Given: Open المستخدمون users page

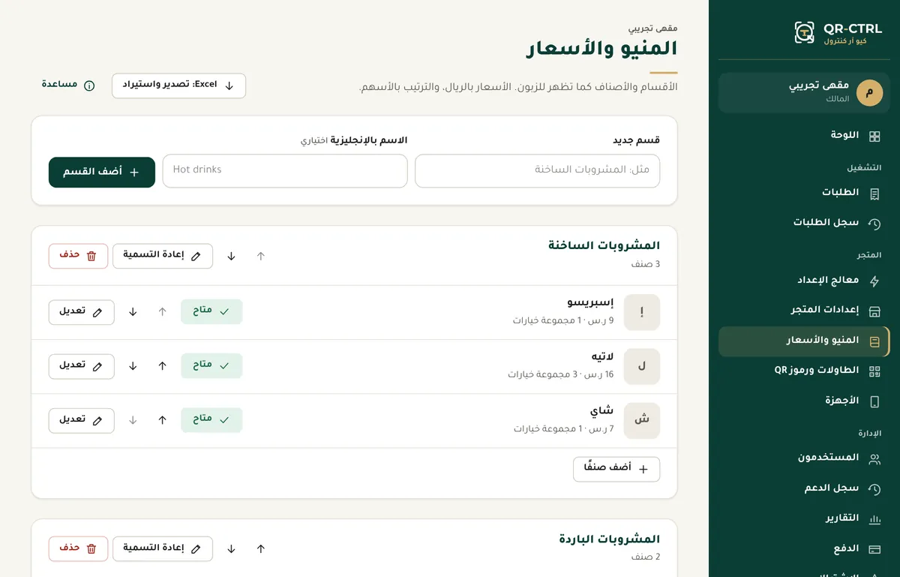Looking at the screenshot, I should (804, 458).
